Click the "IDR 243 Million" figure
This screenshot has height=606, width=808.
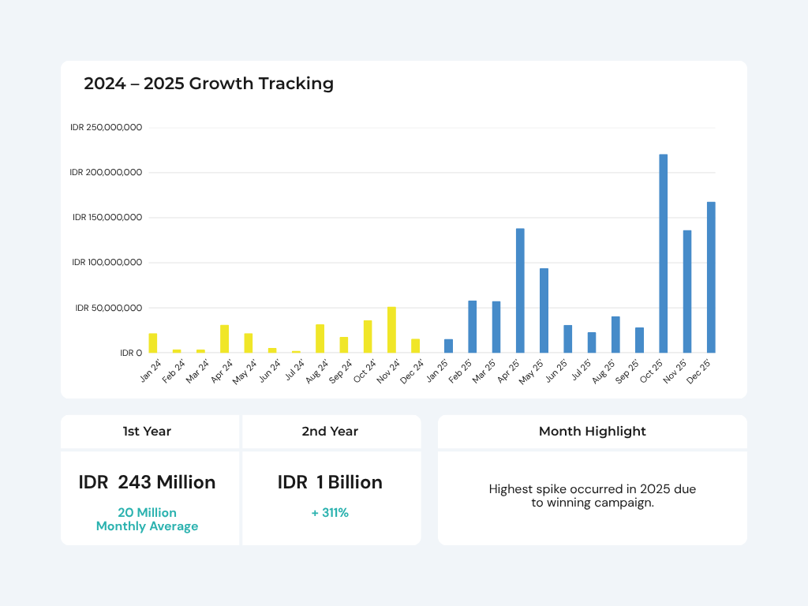tap(147, 482)
